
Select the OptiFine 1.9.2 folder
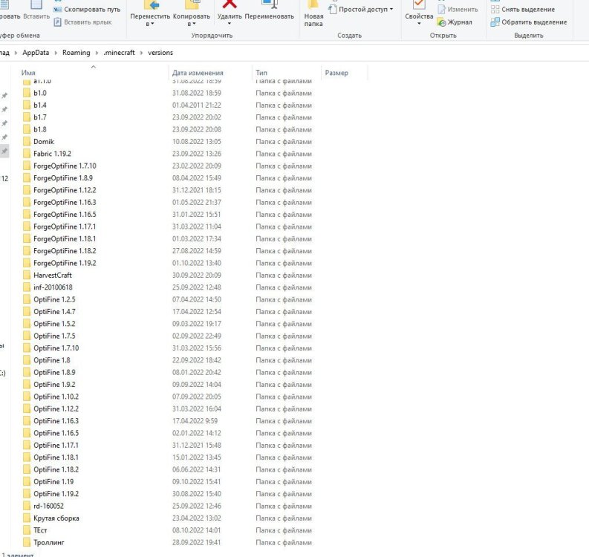coord(54,385)
